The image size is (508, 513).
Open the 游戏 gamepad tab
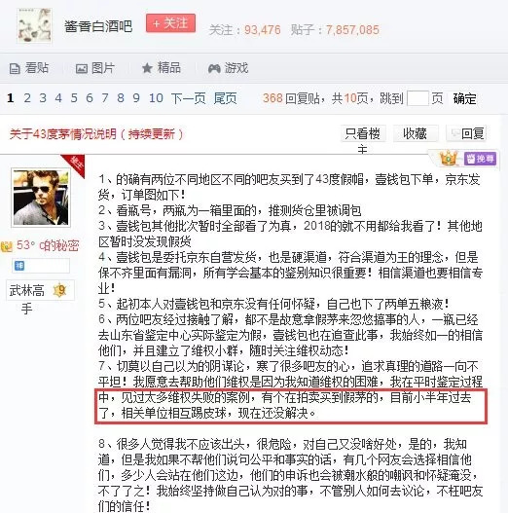point(229,68)
